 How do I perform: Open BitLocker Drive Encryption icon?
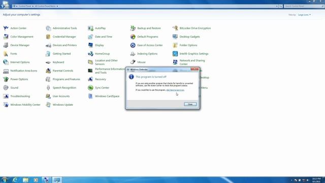point(175,28)
